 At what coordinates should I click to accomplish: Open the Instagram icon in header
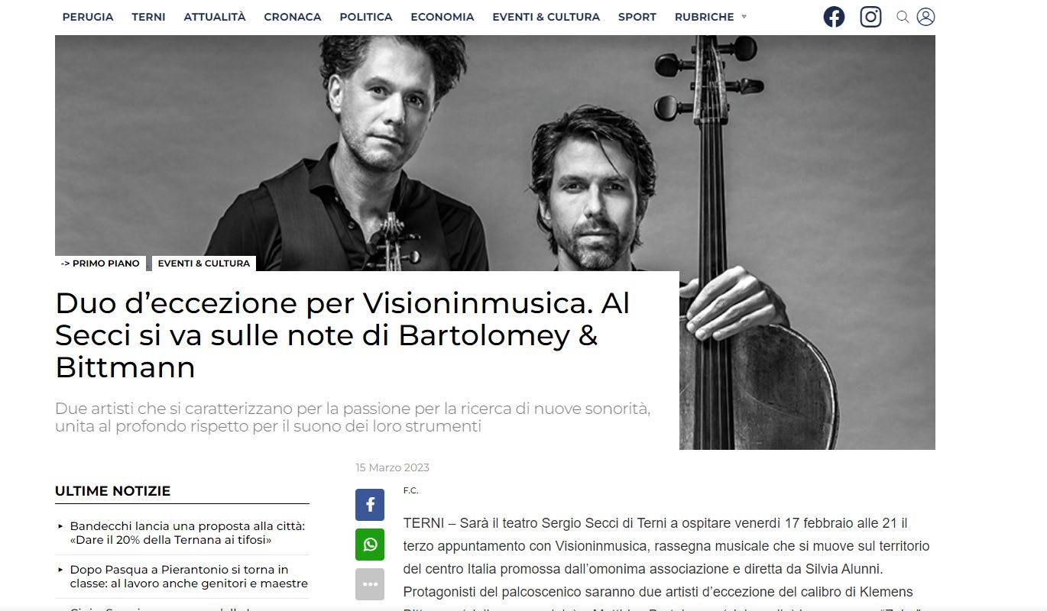[870, 17]
